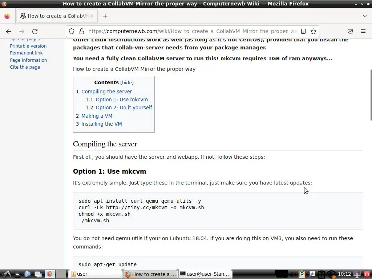This screenshot has width=372, height=279.
Task: Click the sudo apt install command text
Action: (x=140, y=201)
